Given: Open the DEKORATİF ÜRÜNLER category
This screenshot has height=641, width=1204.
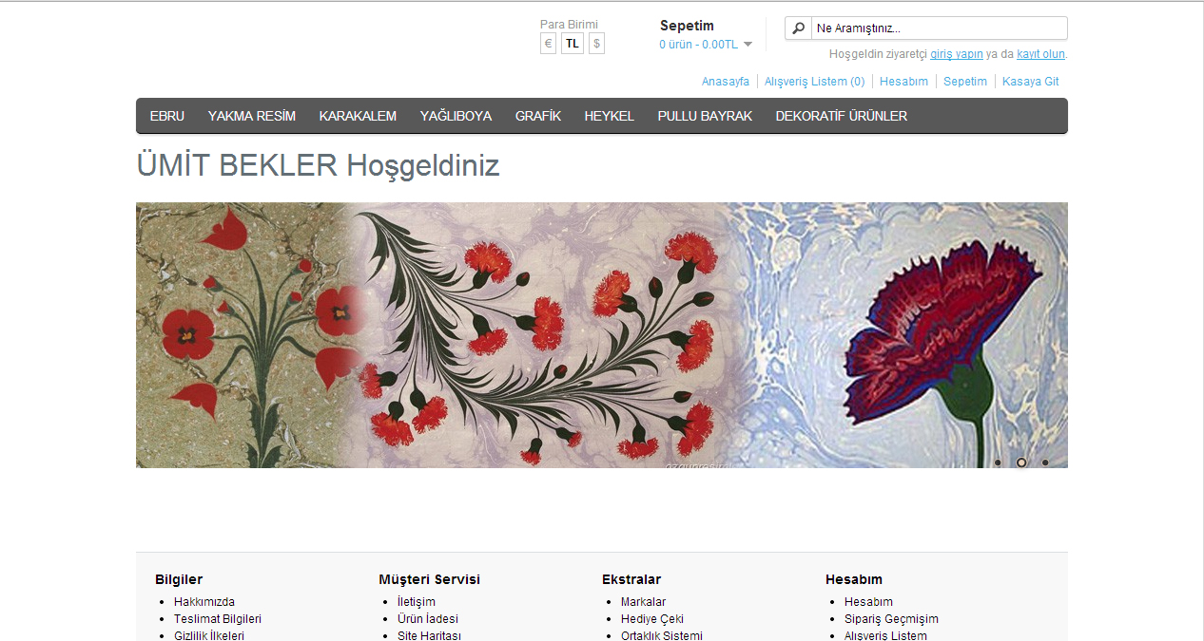Looking at the screenshot, I should pyautogui.click(x=841, y=116).
